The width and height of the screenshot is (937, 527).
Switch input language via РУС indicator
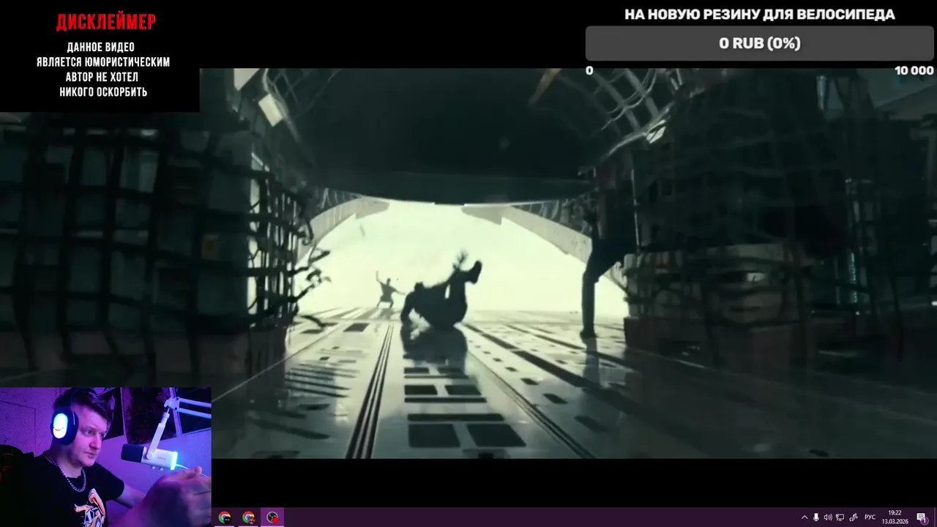pyautogui.click(x=870, y=517)
